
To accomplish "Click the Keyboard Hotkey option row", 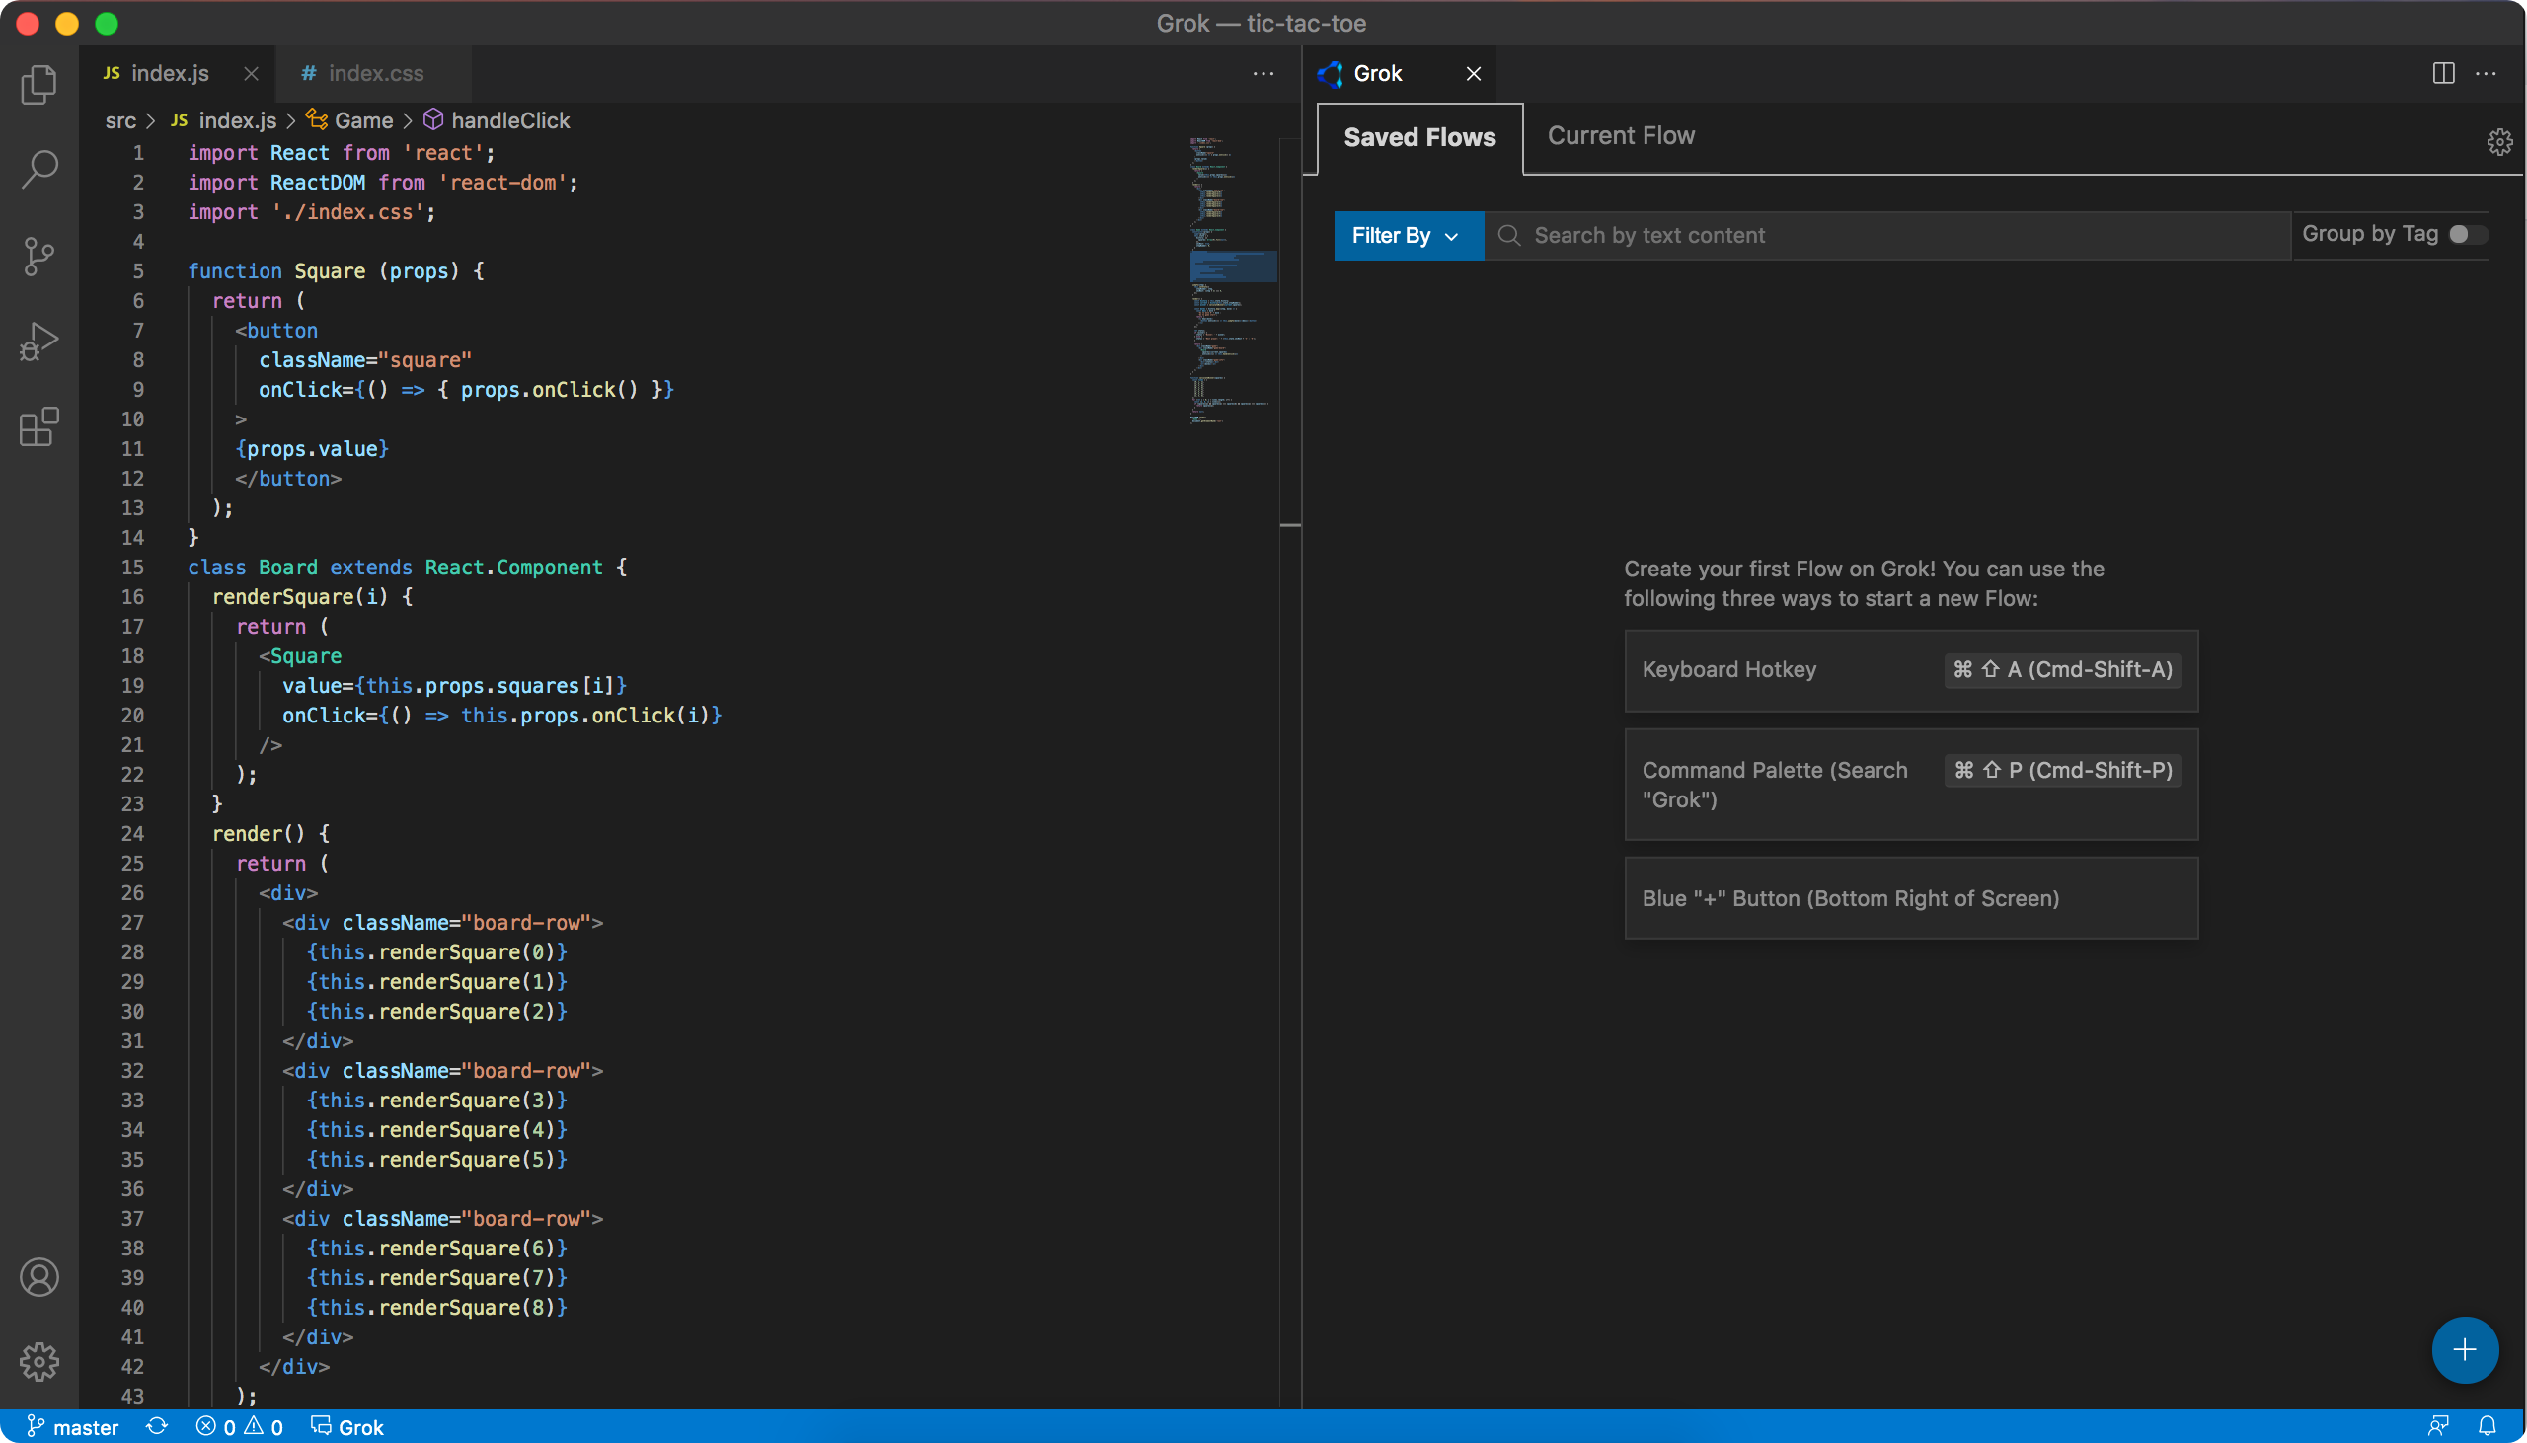I will 1911,670.
